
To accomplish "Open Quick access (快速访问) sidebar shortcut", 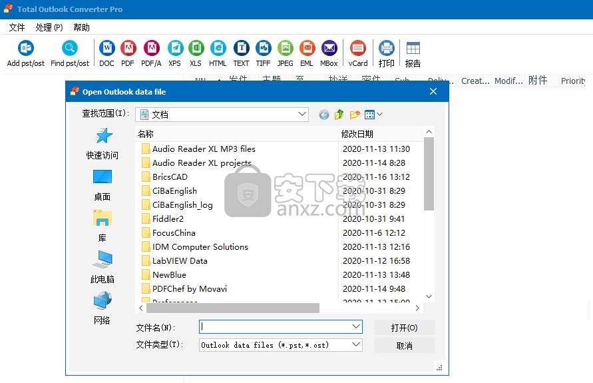I will click(x=102, y=144).
